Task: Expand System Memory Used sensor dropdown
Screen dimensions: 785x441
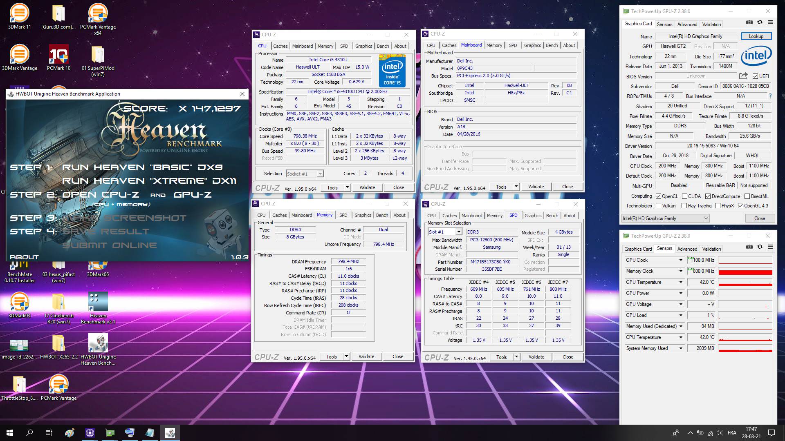Action: click(681, 348)
